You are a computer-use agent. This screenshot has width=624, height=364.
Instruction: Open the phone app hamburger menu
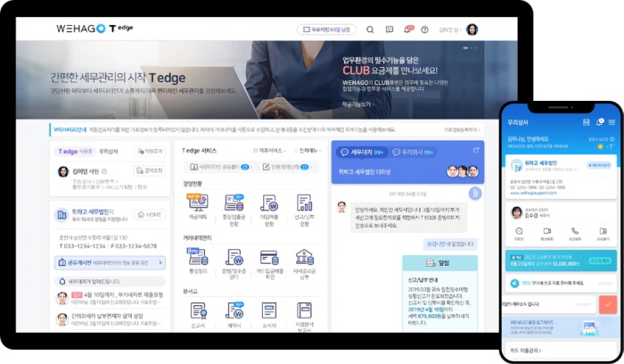tap(612, 122)
